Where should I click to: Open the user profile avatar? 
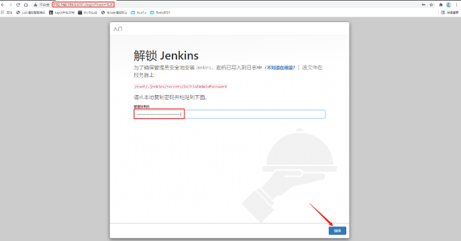tap(449, 5)
